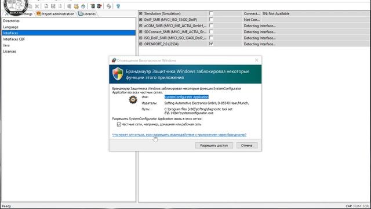Enable the SDConnect_SMR interface checkbox
Screen dimensions: 371x209
click(211, 32)
